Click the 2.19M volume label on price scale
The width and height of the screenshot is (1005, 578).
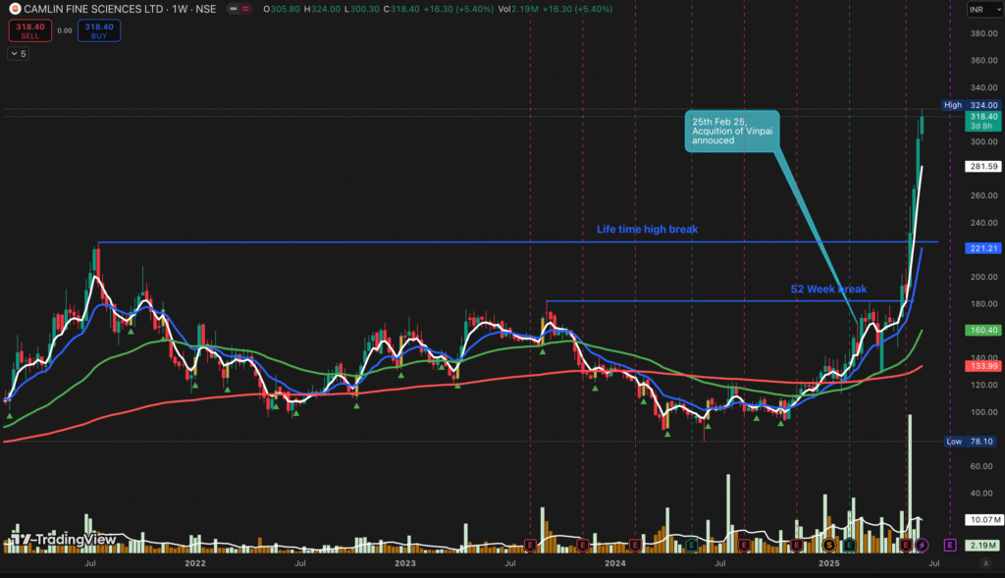coord(983,546)
